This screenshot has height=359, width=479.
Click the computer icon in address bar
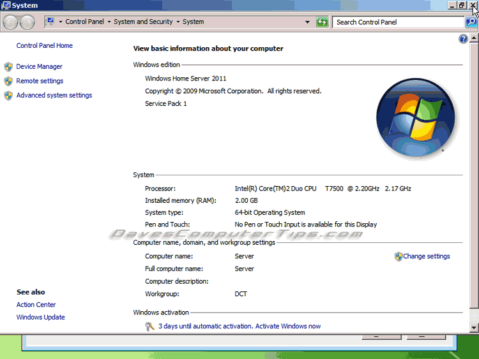pos(50,22)
